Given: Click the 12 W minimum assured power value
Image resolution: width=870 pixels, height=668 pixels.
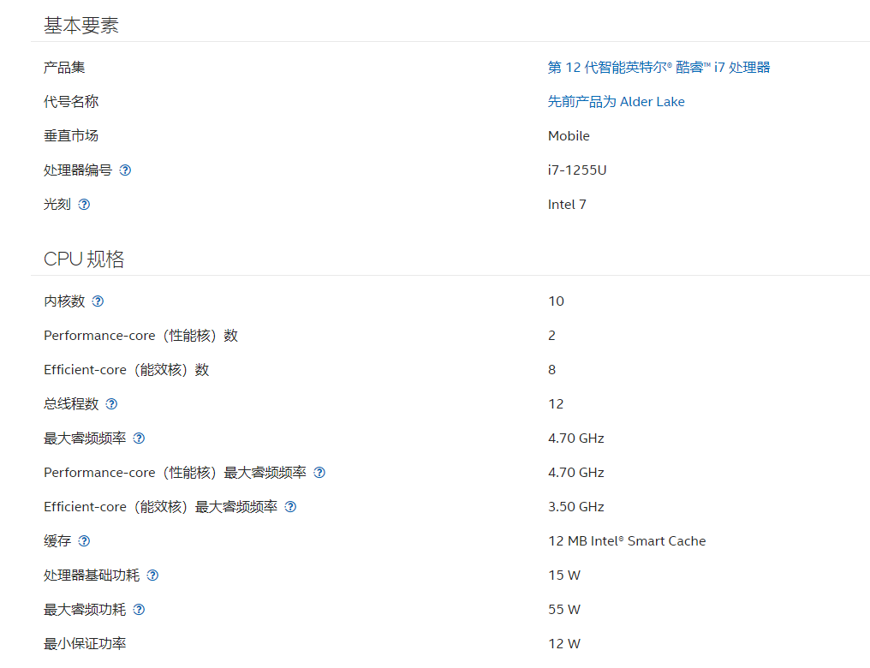Looking at the screenshot, I should pos(564,644).
